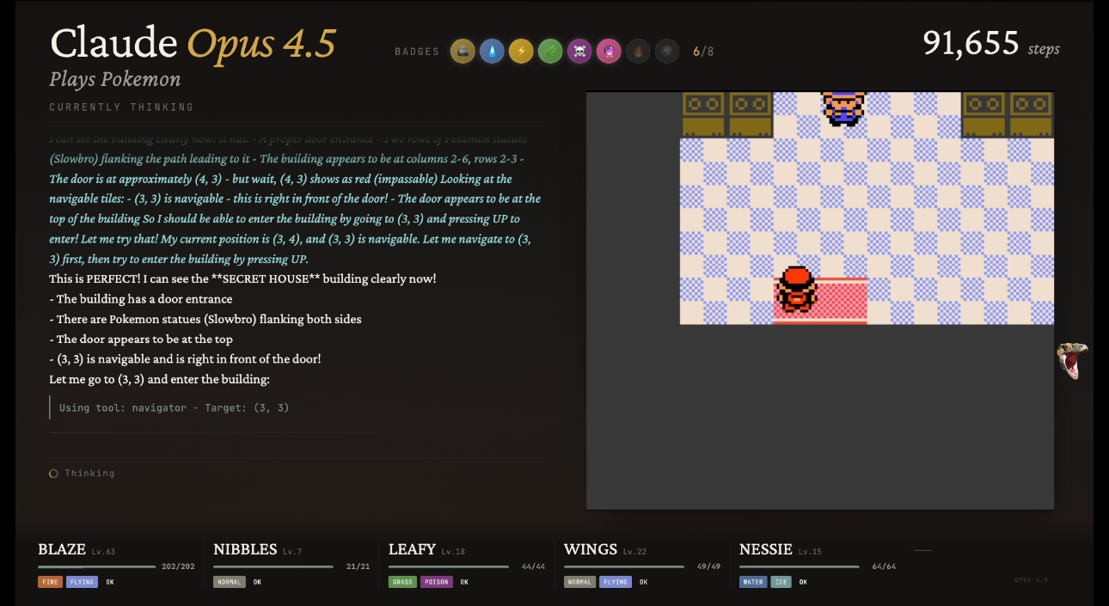Screen dimensions: 1109x606
Task: Click NIBBLES' HP bar
Action: 273,567
